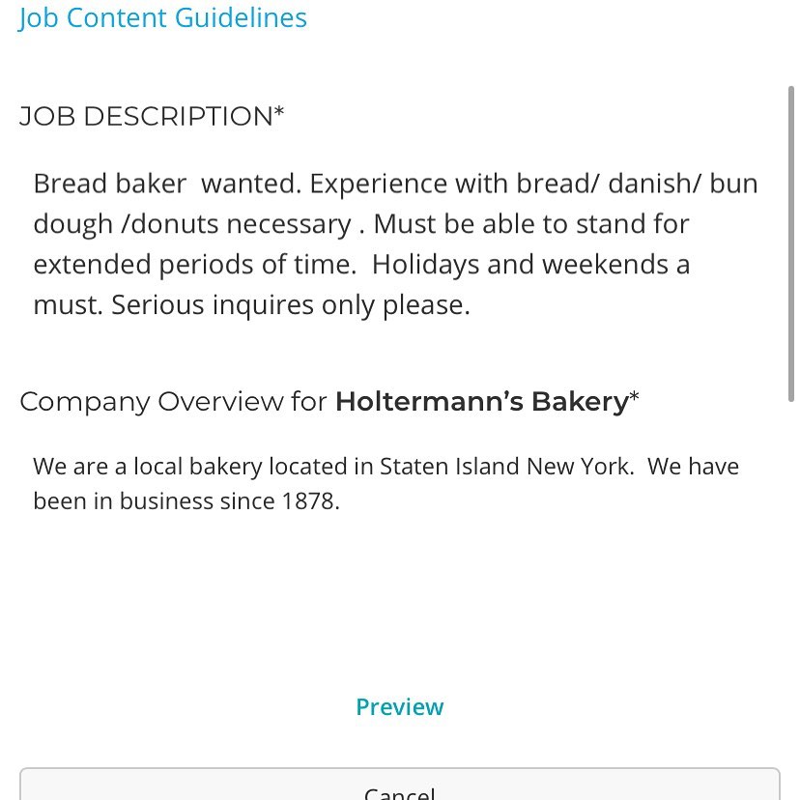800x800 pixels.
Task: Place cursor at 'We are a local bakery'
Action: point(147,467)
